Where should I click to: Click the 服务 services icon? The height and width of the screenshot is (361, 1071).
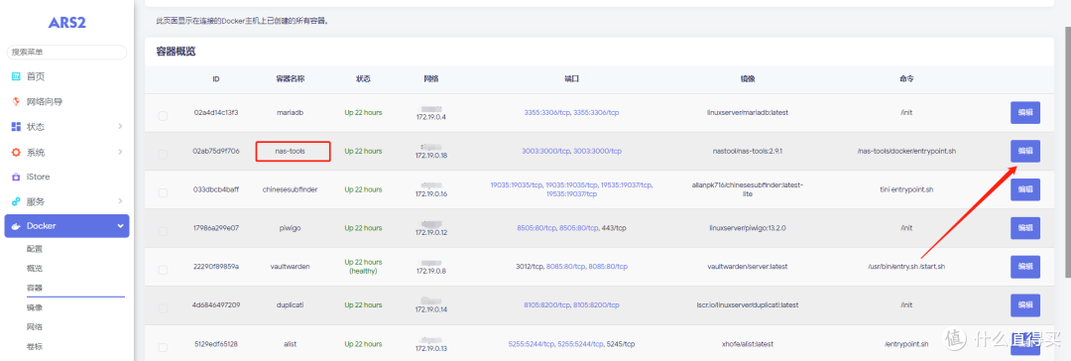pyautogui.click(x=17, y=201)
